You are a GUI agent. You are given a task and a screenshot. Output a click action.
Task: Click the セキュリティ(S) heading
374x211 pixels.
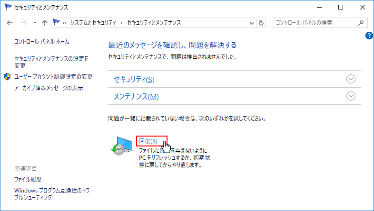pyautogui.click(x=134, y=79)
